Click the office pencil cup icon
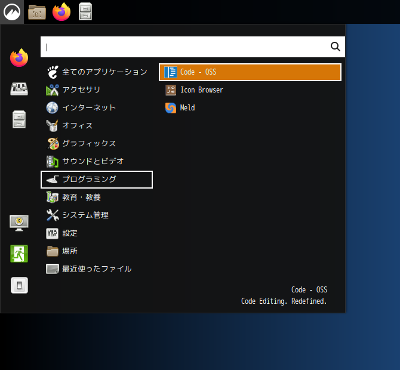The height and width of the screenshot is (370, 400). point(53,126)
